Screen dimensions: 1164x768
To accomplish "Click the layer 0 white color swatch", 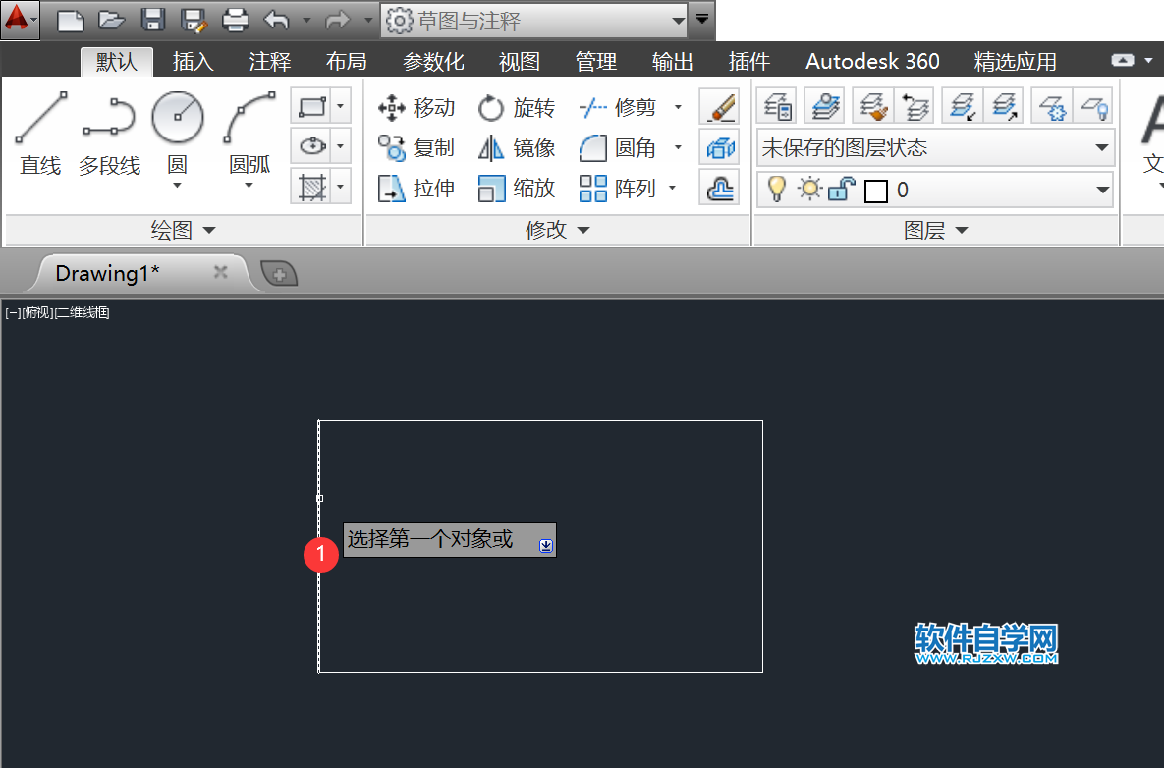I will (x=876, y=191).
